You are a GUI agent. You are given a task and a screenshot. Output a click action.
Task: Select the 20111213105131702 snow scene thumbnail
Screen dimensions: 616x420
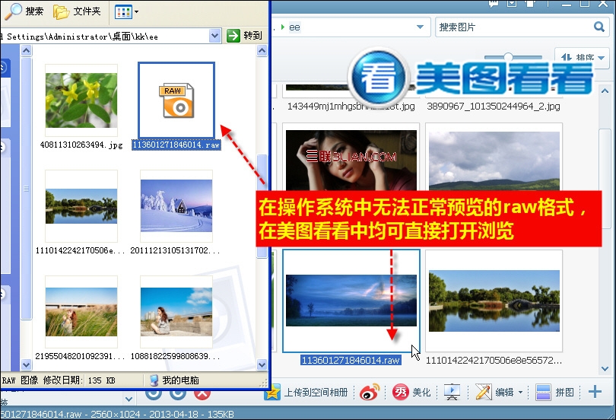tap(176, 206)
